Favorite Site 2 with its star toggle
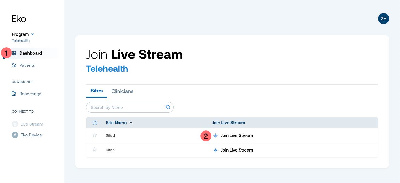 click(x=94, y=150)
